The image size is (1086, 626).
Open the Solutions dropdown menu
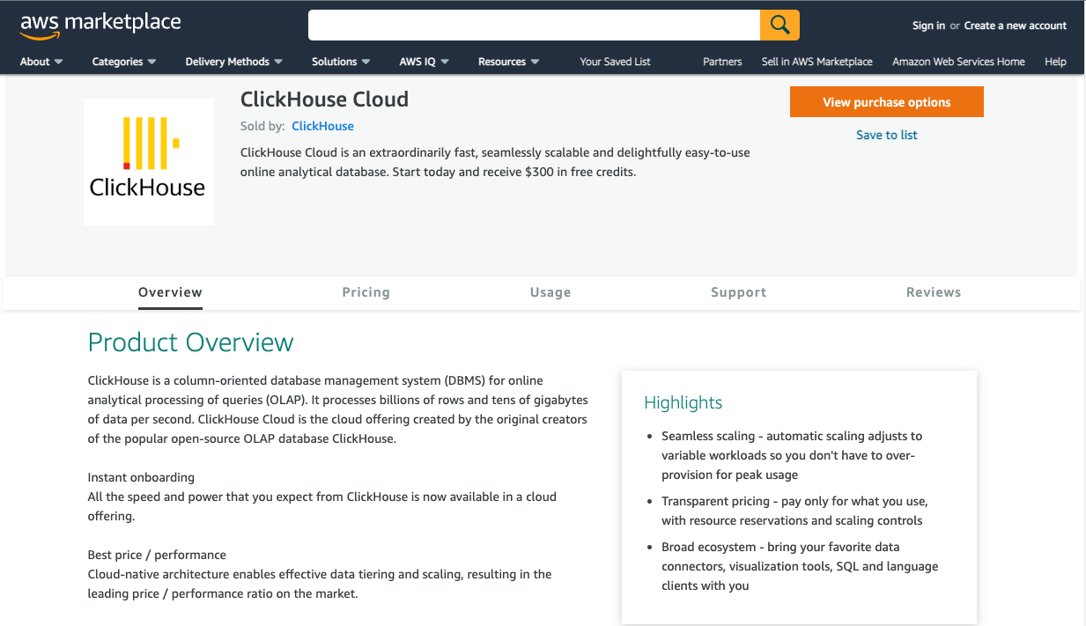coord(341,62)
